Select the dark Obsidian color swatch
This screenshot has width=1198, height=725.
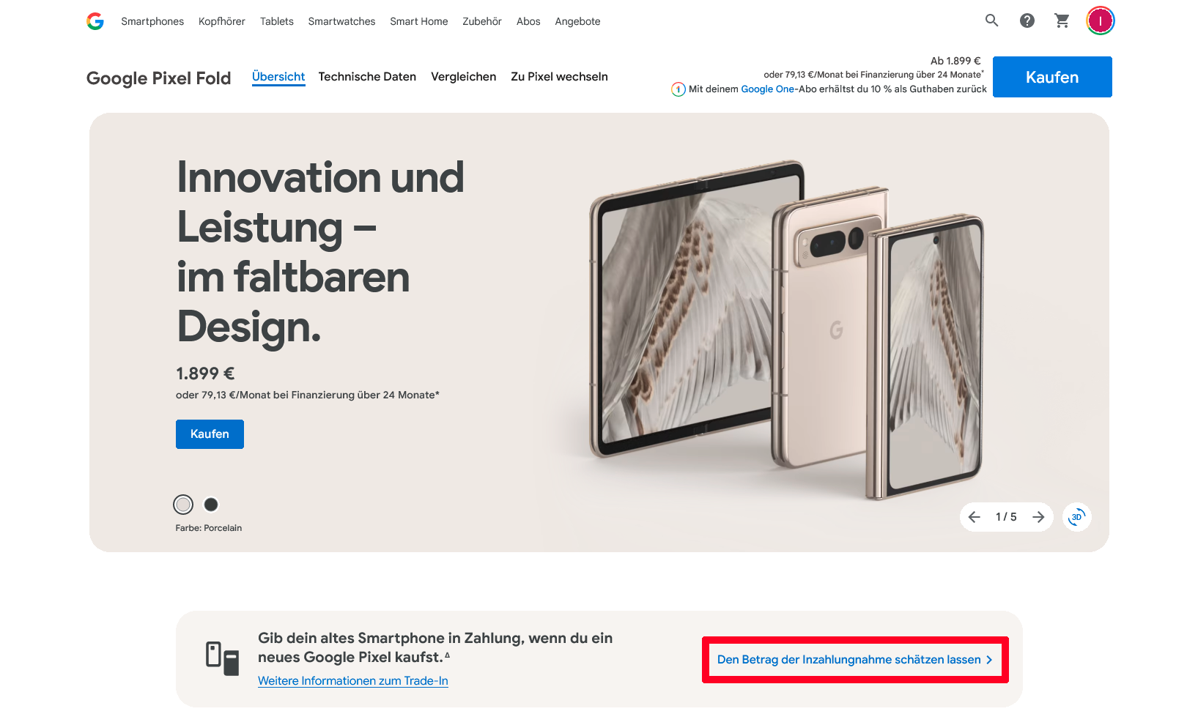click(x=211, y=505)
